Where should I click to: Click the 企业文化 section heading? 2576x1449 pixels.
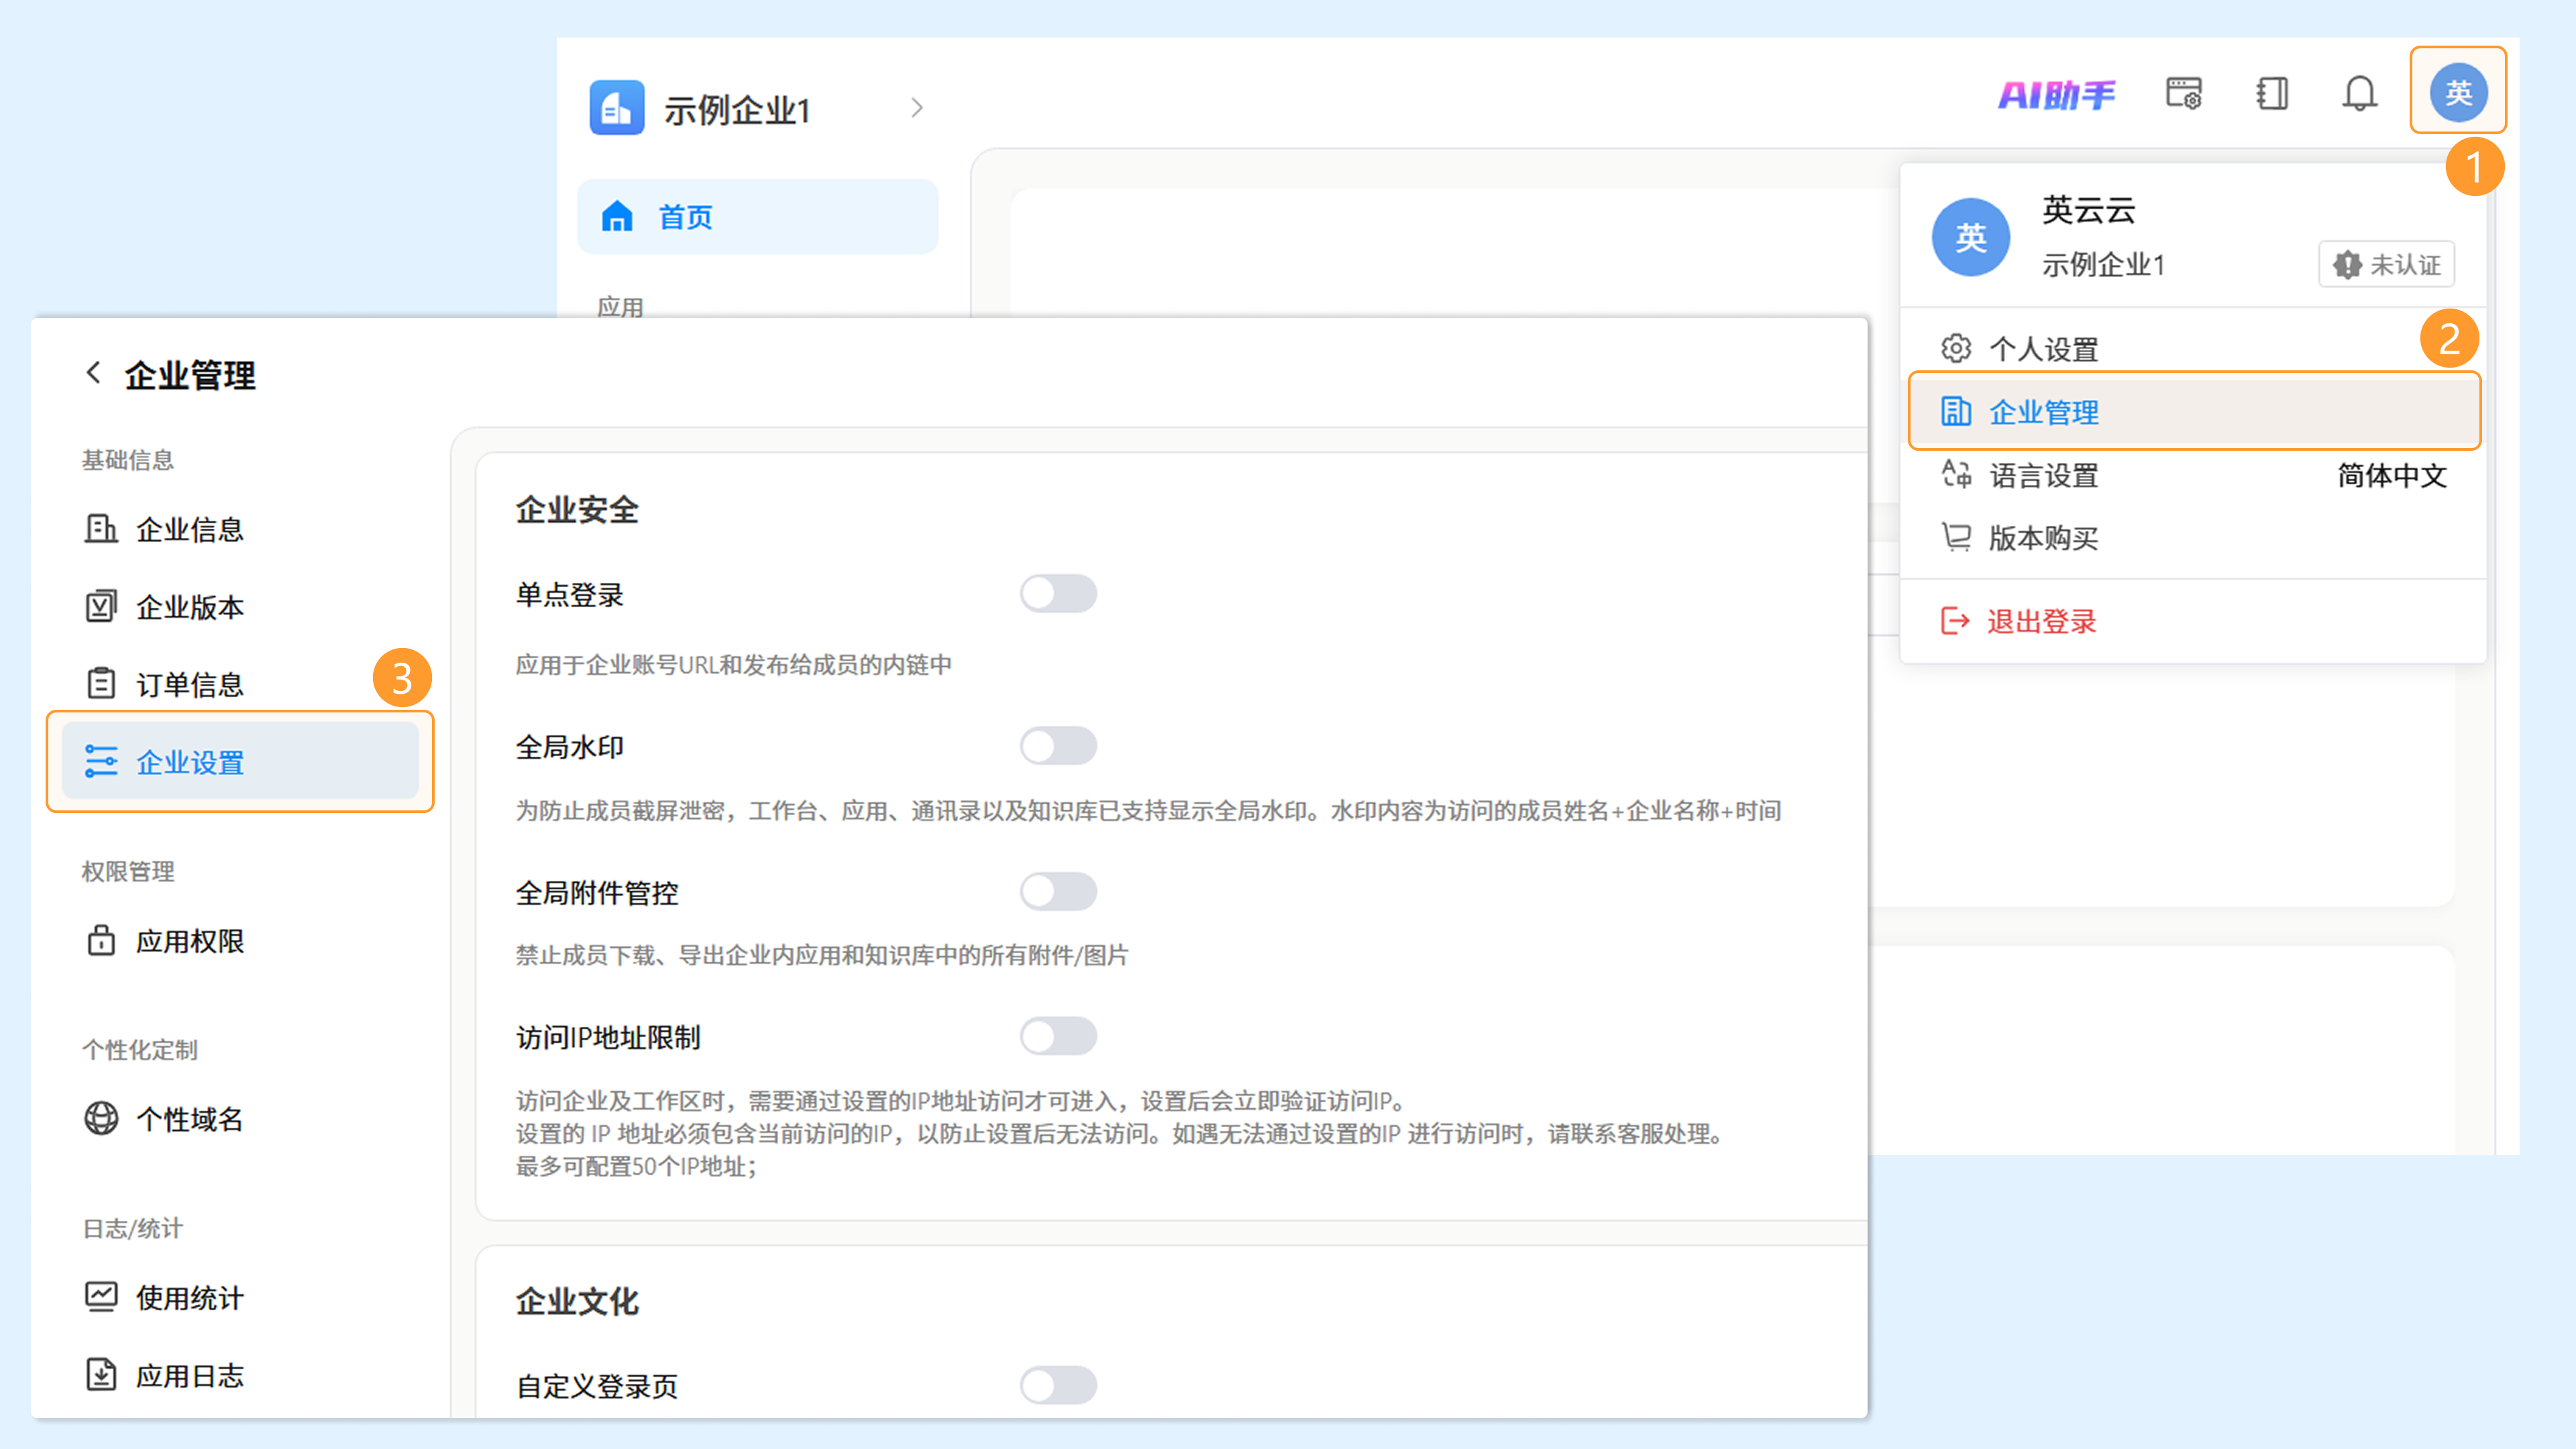pyautogui.click(x=577, y=1301)
